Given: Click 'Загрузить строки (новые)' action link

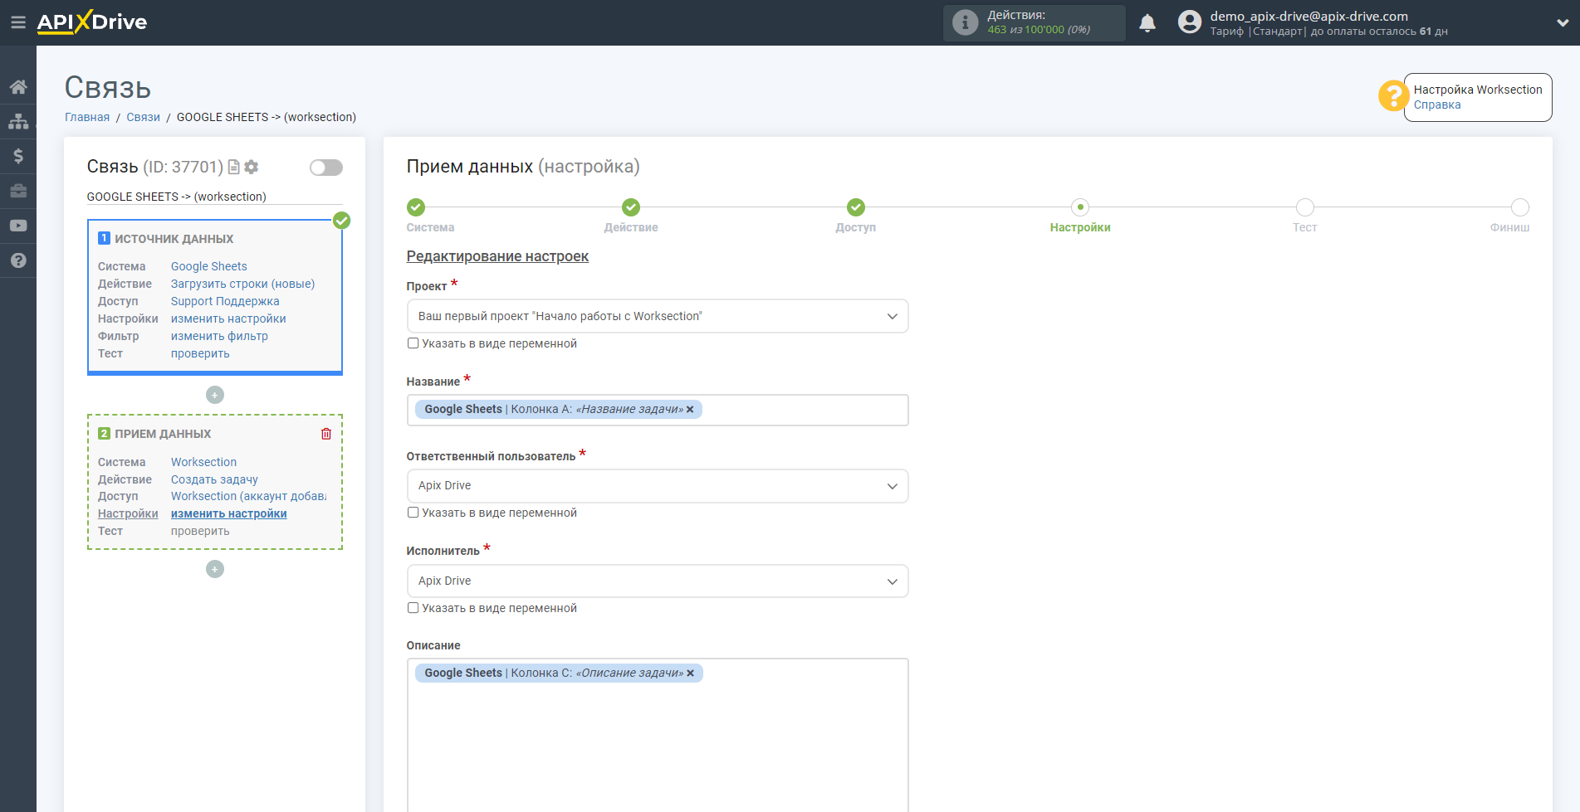Looking at the screenshot, I should pyautogui.click(x=243, y=284).
